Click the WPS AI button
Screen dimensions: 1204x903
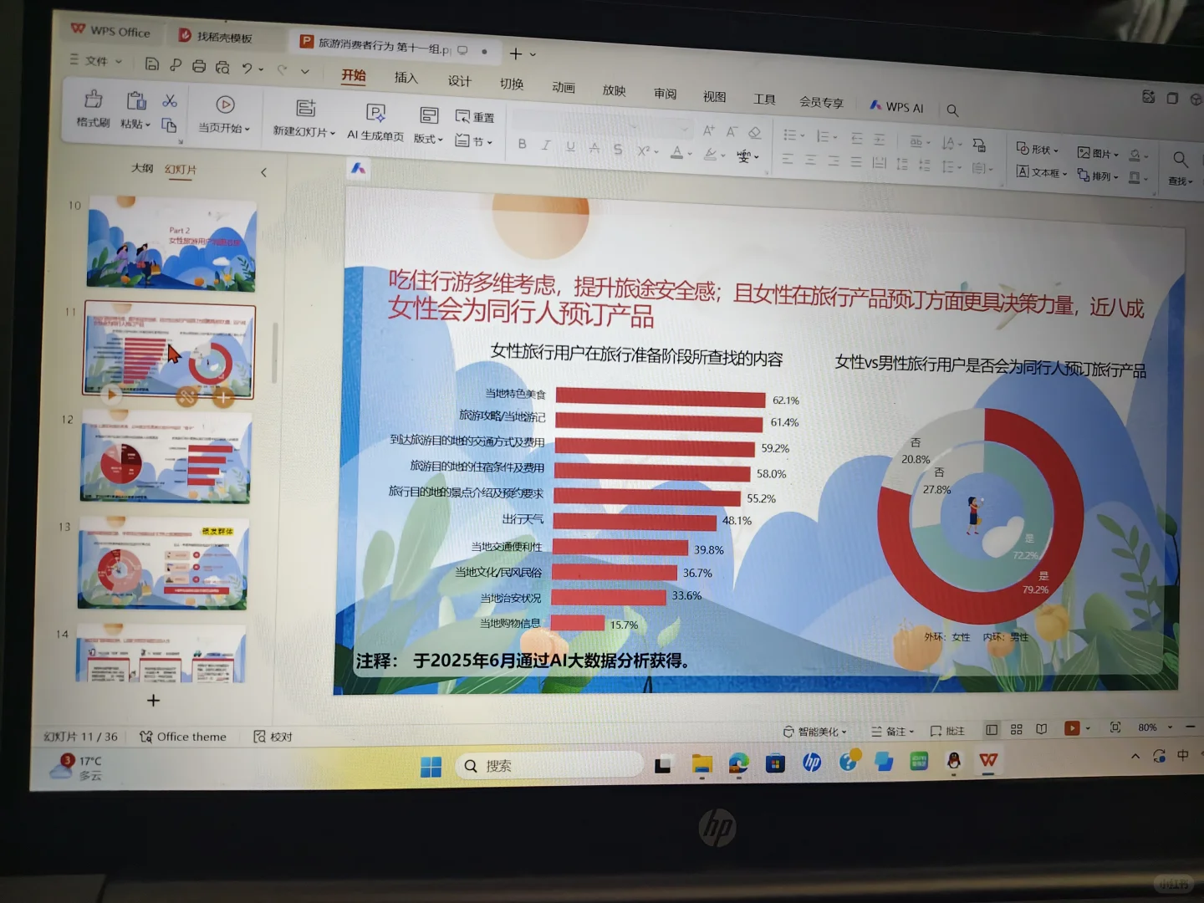pos(896,106)
